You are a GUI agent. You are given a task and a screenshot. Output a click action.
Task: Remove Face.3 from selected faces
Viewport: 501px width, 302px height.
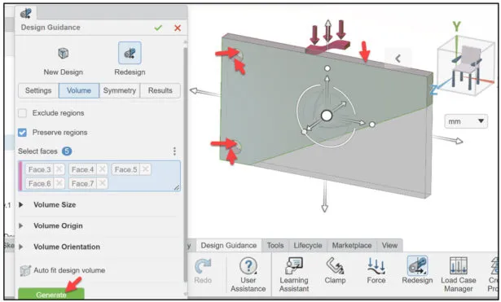click(x=59, y=169)
